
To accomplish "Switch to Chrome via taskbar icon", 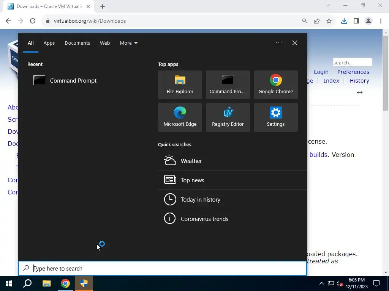I will 65,283.
